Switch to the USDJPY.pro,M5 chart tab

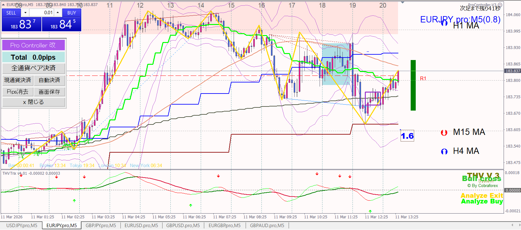pos(21,226)
